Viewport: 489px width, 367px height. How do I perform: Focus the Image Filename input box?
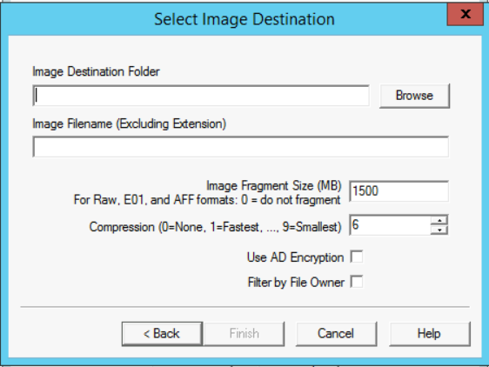click(x=241, y=147)
